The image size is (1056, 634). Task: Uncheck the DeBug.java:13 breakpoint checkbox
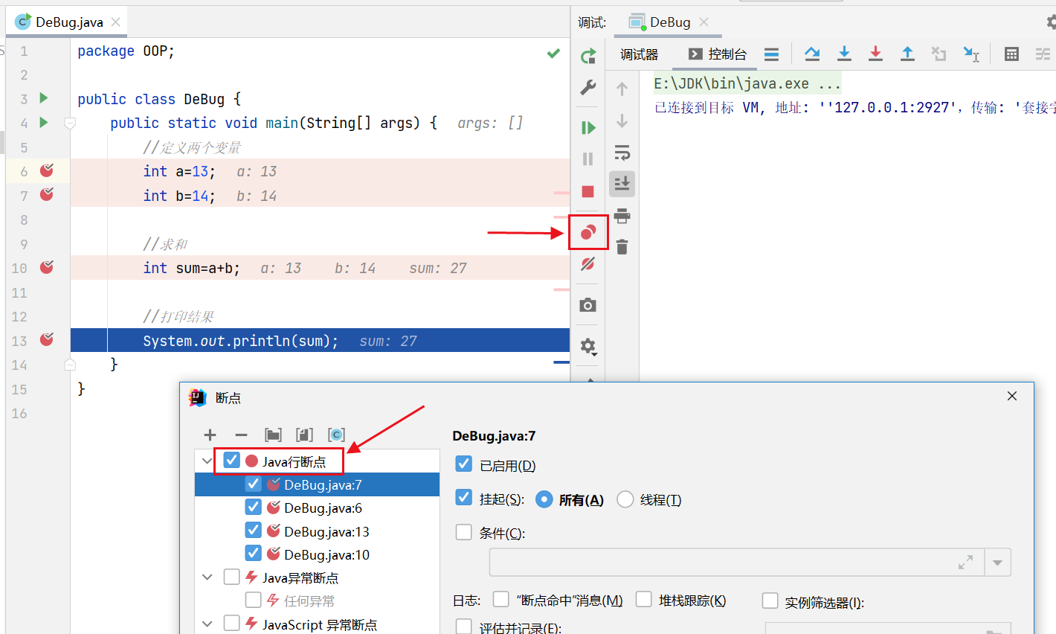point(254,531)
